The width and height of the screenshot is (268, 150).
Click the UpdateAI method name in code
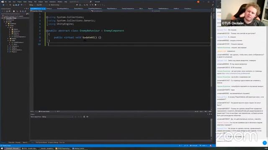(88, 37)
